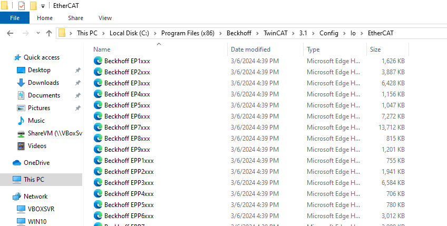Go back with the Back arrow
Image resolution: width=447 pixels, height=226 pixels.
(x=10, y=33)
